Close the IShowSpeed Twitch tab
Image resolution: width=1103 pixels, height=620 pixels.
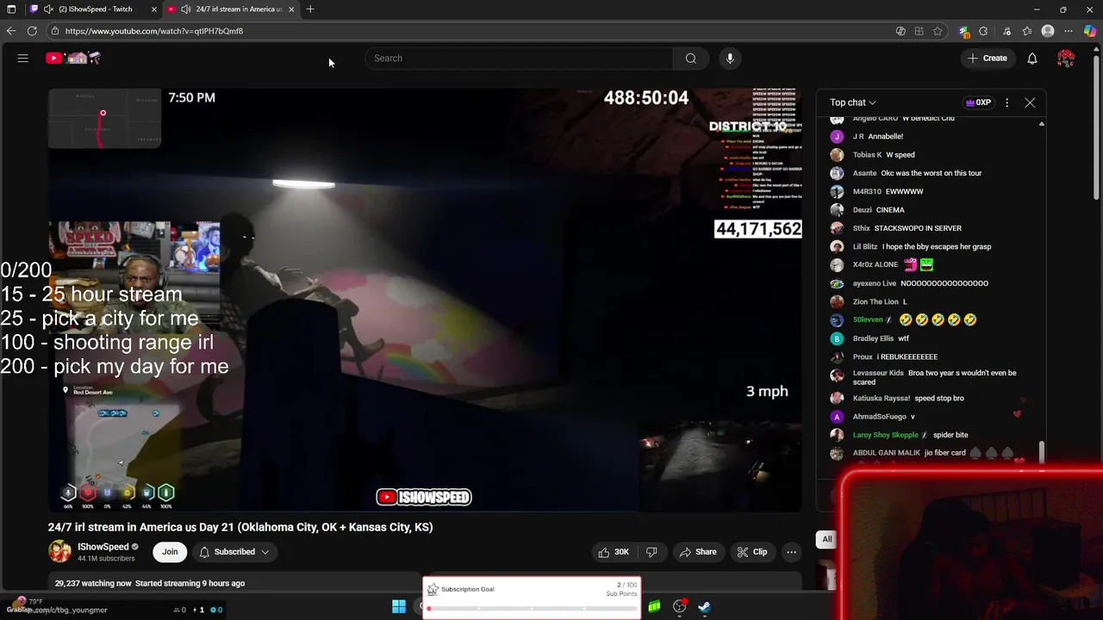(153, 9)
